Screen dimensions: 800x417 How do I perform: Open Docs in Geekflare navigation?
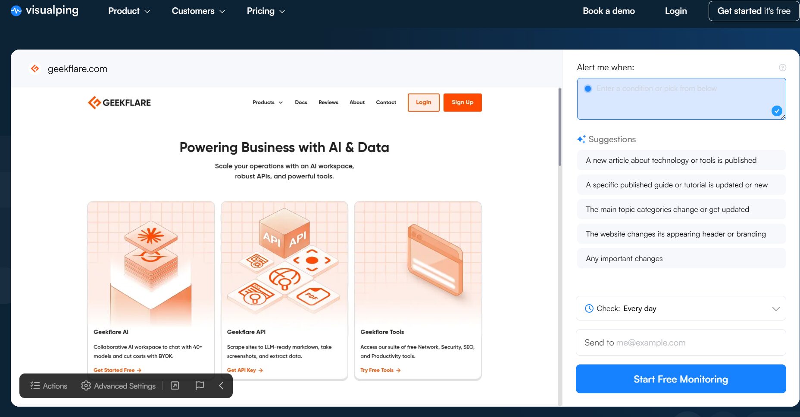(x=301, y=103)
